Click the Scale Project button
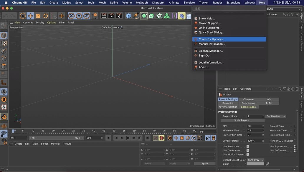Screen dimensions: 304x172 242,121
